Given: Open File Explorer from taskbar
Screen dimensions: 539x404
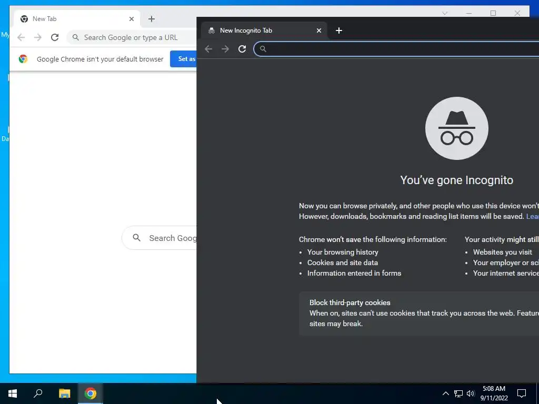Looking at the screenshot, I should click(x=64, y=393).
